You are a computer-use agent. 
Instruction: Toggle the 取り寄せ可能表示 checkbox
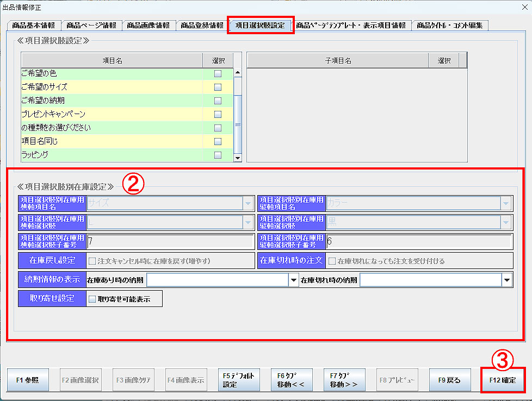(x=92, y=299)
